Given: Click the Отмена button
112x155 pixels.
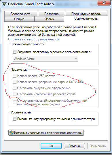Looking at the screenshot, I should (x=74, y=146).
